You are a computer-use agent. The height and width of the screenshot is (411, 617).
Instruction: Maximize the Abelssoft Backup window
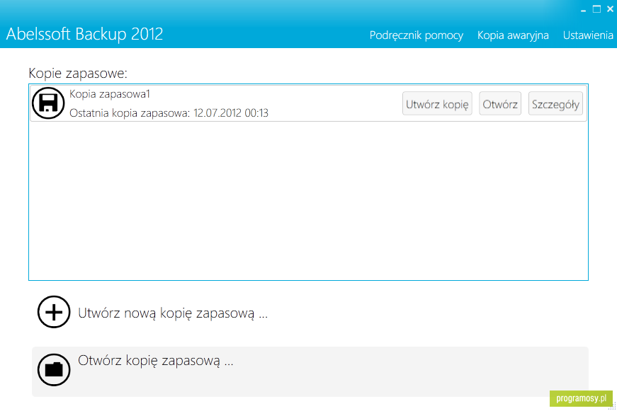(x=597, y=9)
